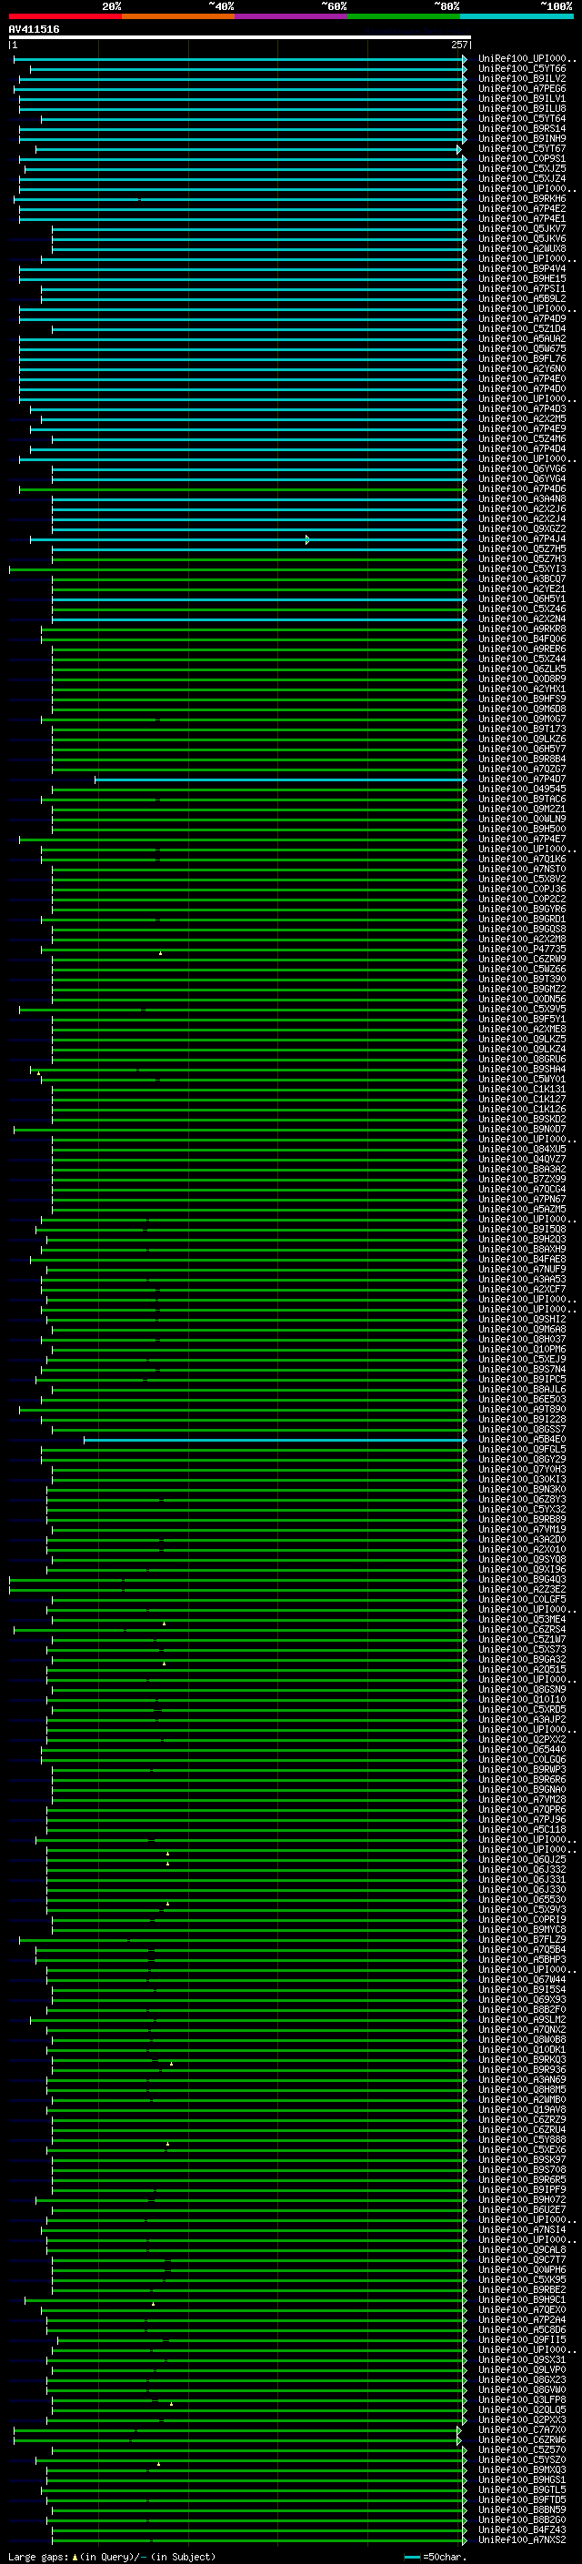The image size is (582, 2564).
Task: Select hit label UniRef100_C5XYI3
Action: [x=522, y=568]
